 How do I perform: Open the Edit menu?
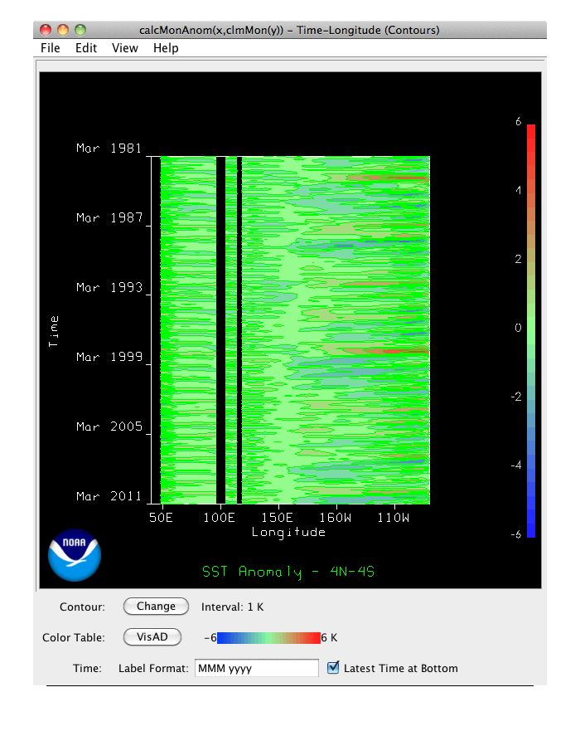86,48
